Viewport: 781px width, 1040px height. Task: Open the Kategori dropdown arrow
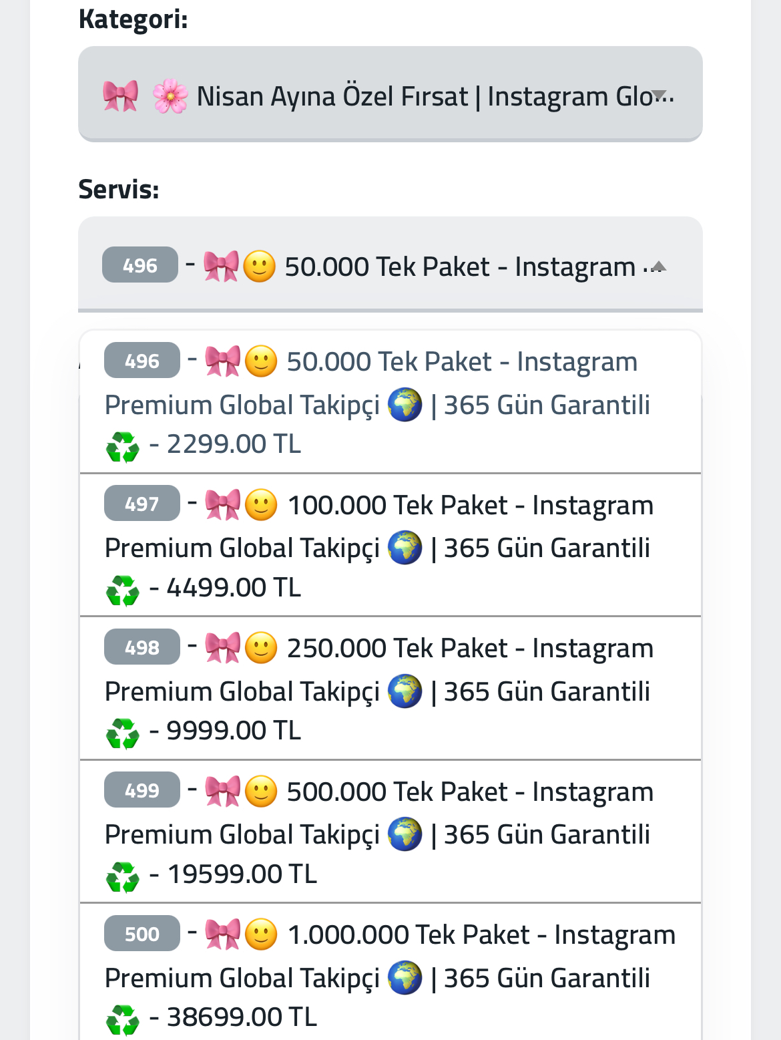click(658, 94)
